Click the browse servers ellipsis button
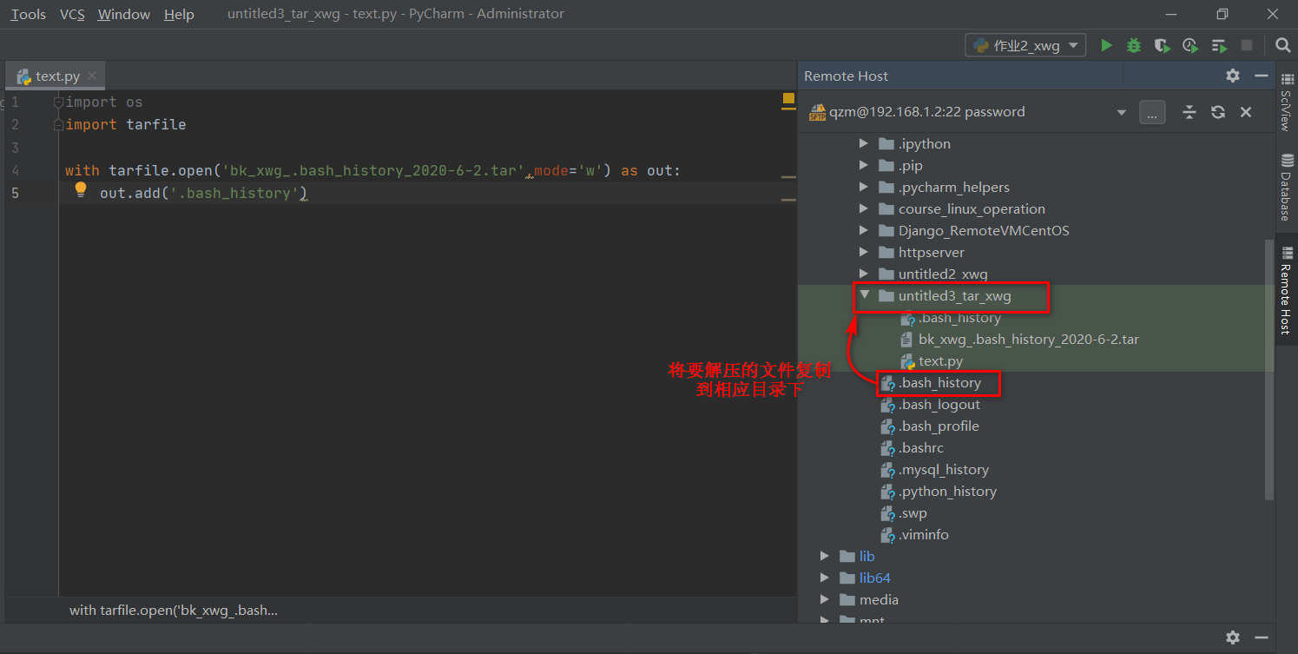1298x654 pixels. coord(1152,112)
